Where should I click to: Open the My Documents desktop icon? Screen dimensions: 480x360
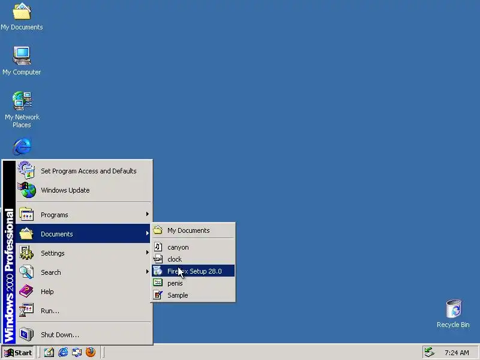pos(22,11)
